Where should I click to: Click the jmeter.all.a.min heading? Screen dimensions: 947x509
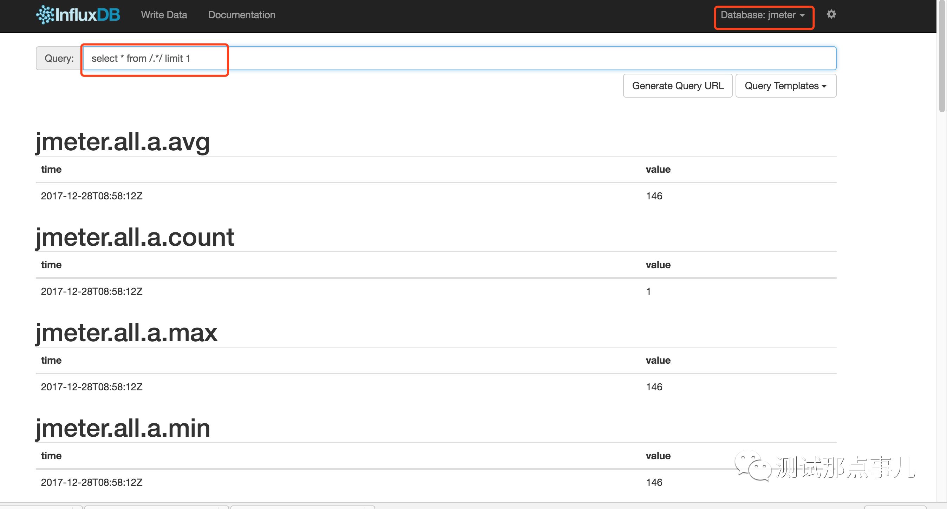click(123, 429)
